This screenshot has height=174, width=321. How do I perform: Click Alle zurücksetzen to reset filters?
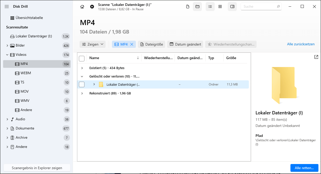[301, 44]
